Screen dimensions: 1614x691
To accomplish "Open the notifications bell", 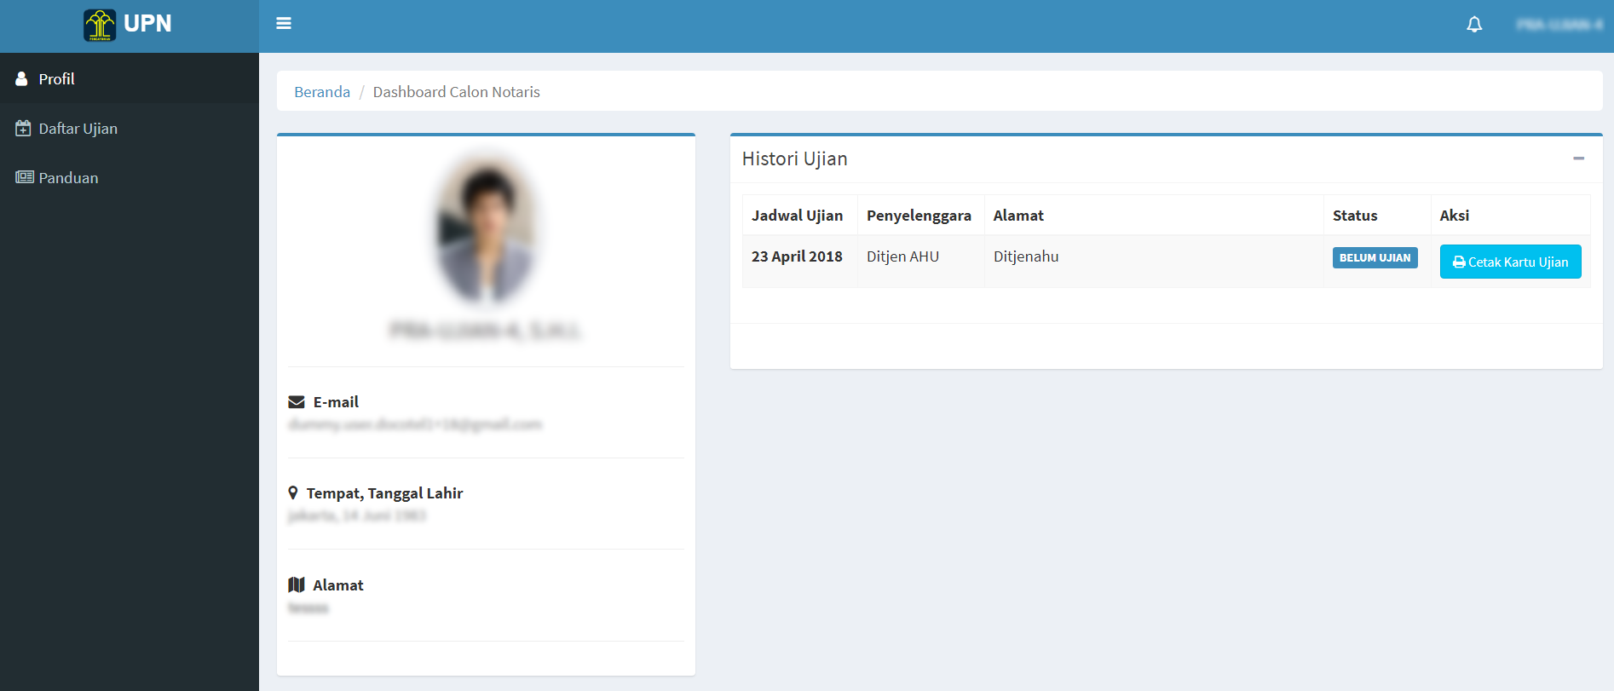I will 1473,25.
